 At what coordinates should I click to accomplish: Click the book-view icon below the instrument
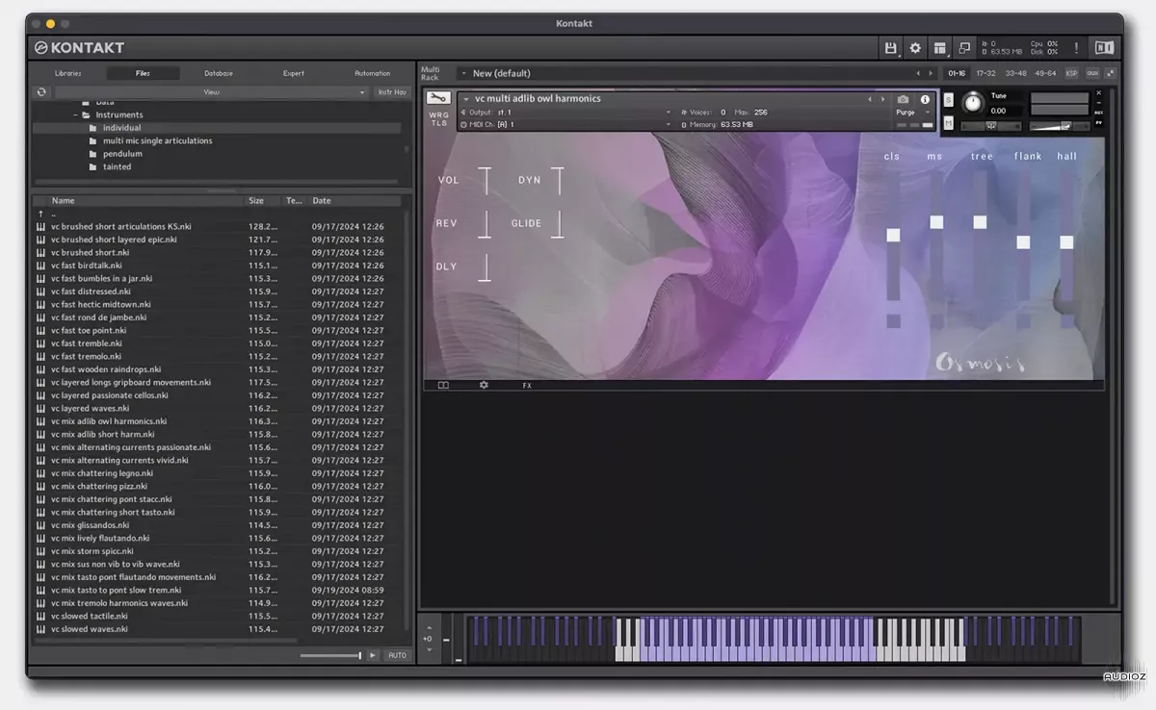tap(443, 385)
